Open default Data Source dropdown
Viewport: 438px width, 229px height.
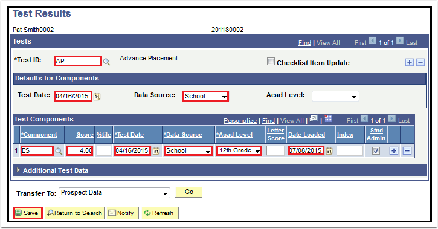point(205,96)
